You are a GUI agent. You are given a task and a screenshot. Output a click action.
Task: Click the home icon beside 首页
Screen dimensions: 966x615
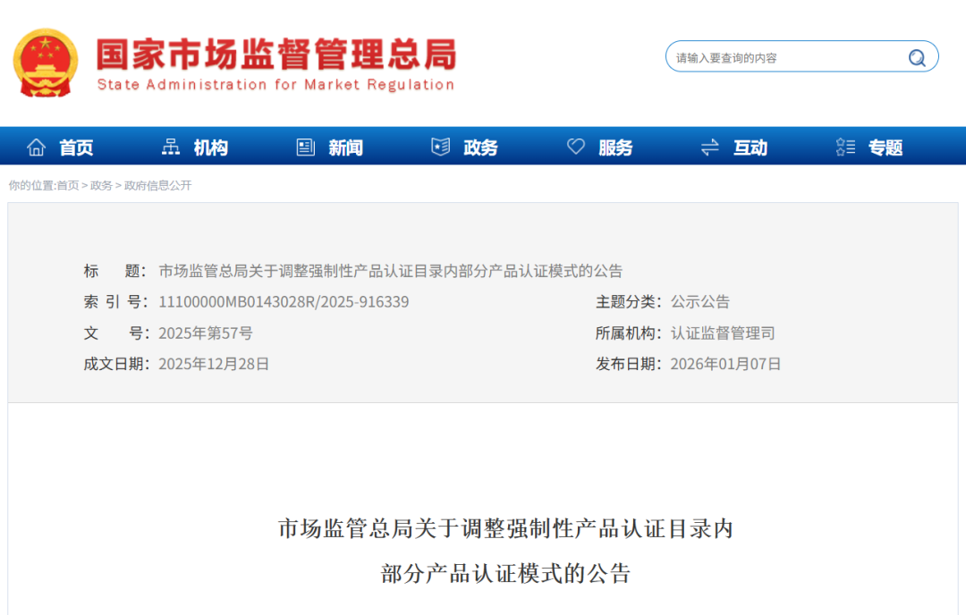[x=36, y=147]
